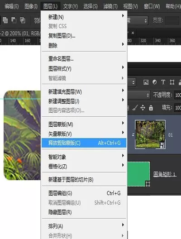Image resolution: width=181 pixels, height=239 pixels.
Task: Select the layer 01 thumbnail
Action: (150, 134)
